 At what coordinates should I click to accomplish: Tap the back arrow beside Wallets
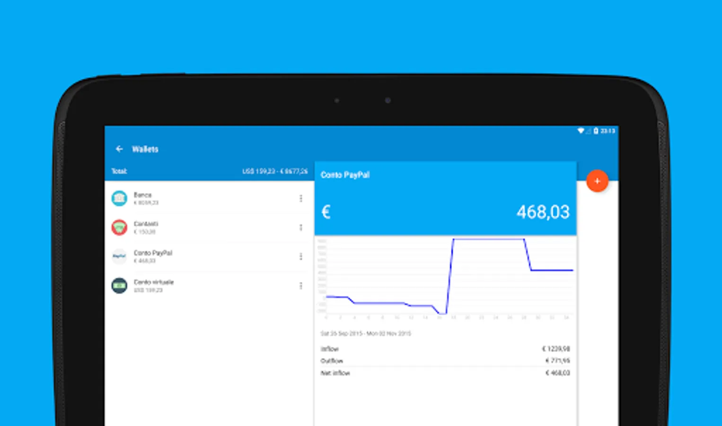[119, 149]
